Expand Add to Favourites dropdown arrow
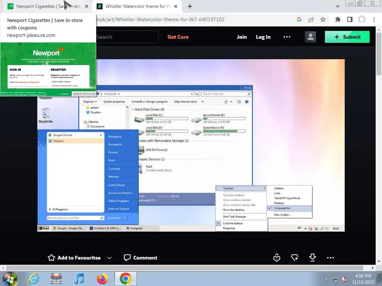Viewport: 382px width, 286px height. pyautogui.click(x=109, y=258)
